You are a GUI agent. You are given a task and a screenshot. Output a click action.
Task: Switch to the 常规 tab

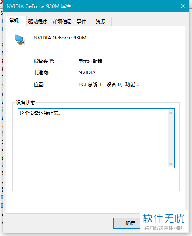(16, 21)
